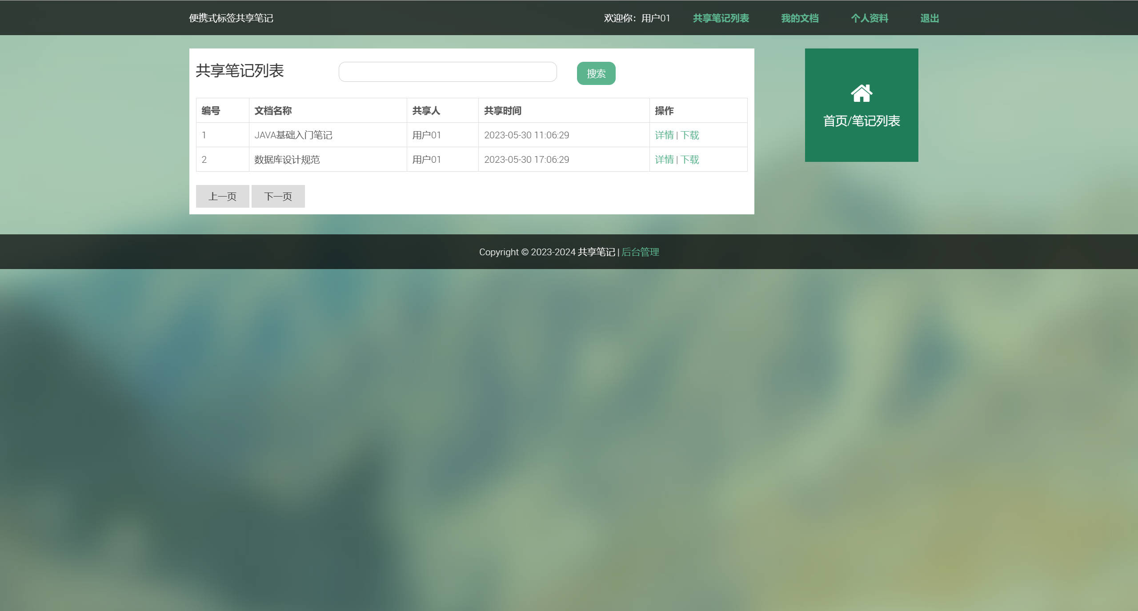Open the 个人资料 page from the navbar

pyautogui.click(x=870, y=18)
